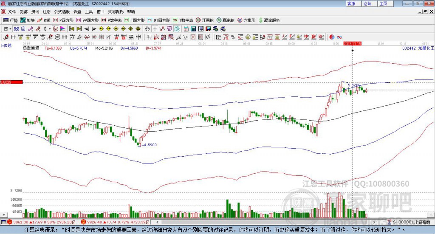The height and width of the screenshot is (234, 435).
Task: Click the circular target crosshair icon
Action: (x=87, y=37)
